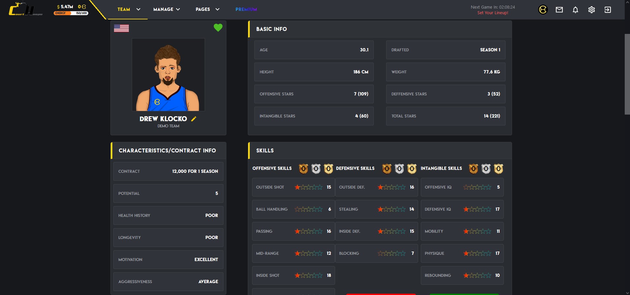Viewport: 630px width, 295px height.
Task: Click the Height 186 CM field
Action: pyautogui.click(x=314, y=72)
